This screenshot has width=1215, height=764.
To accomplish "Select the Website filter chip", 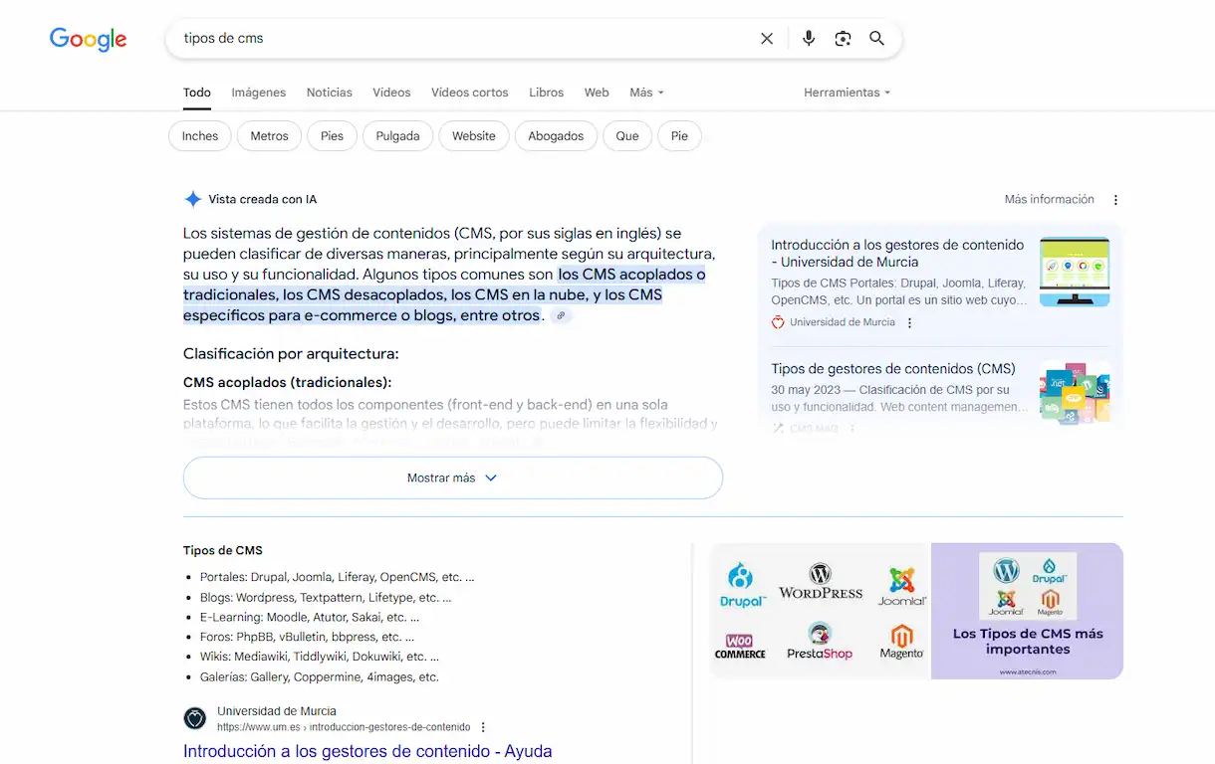I will click(x=473, y=136).
